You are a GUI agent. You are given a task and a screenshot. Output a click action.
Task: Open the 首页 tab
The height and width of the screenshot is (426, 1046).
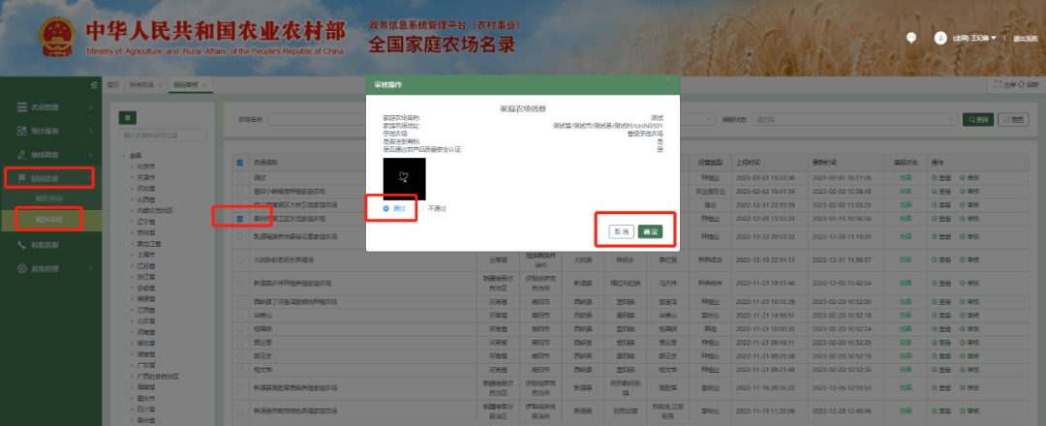(113, 84)
